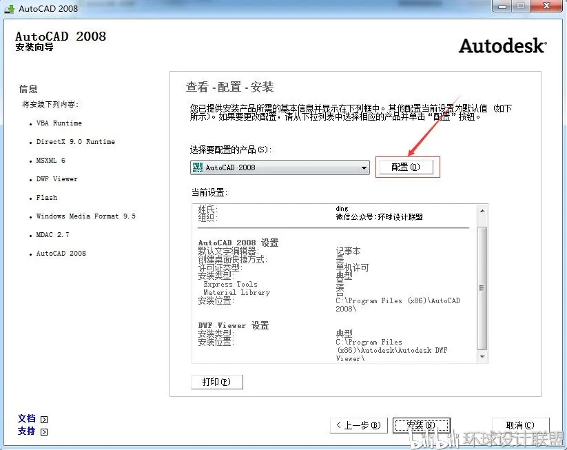Select the Flash entry
The image size is (567, 450).
click(47, 198)
